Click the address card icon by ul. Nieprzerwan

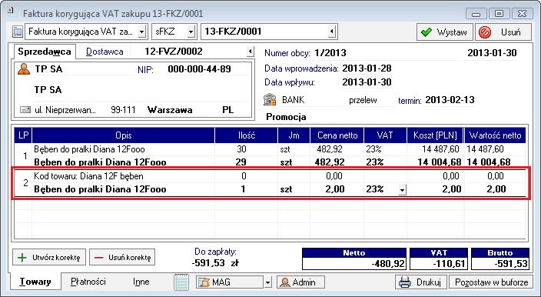25,110
